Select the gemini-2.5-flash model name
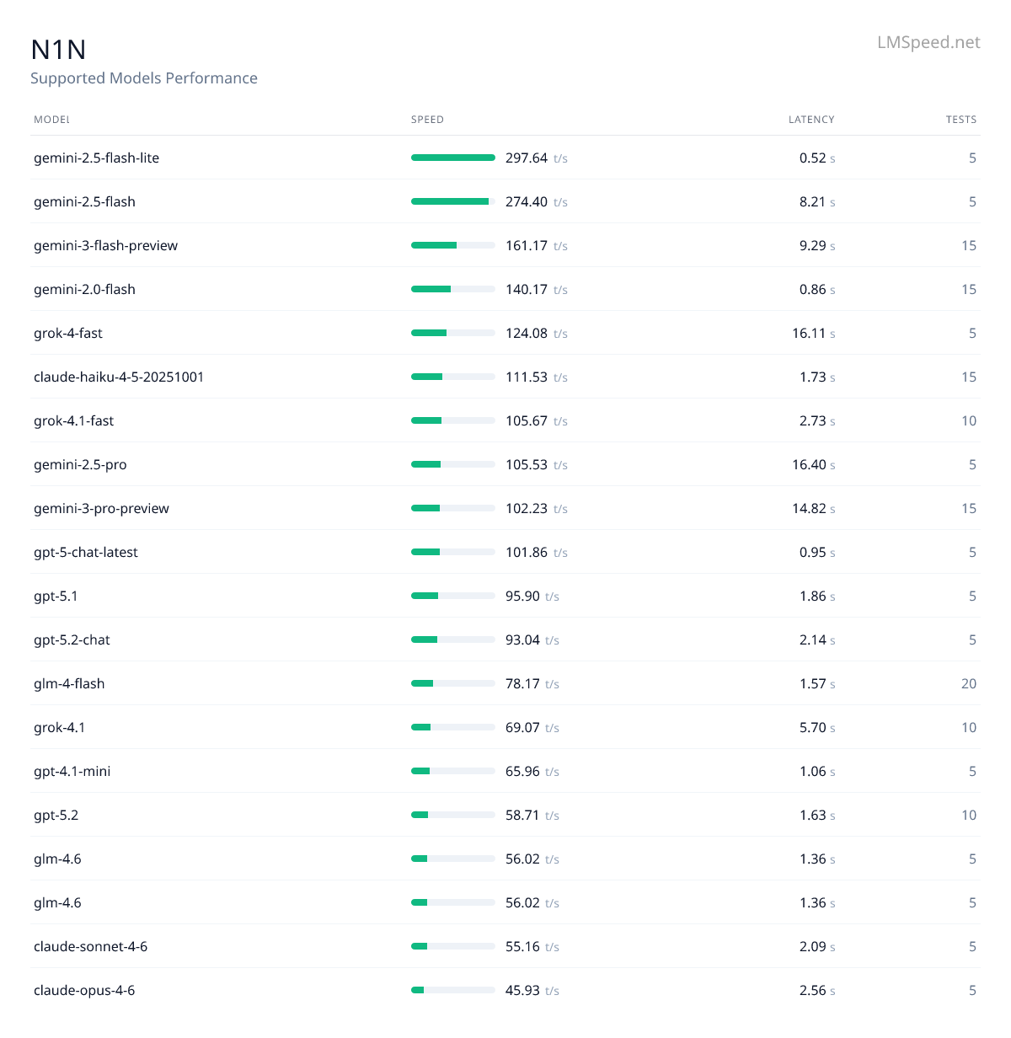 (84, 201)
